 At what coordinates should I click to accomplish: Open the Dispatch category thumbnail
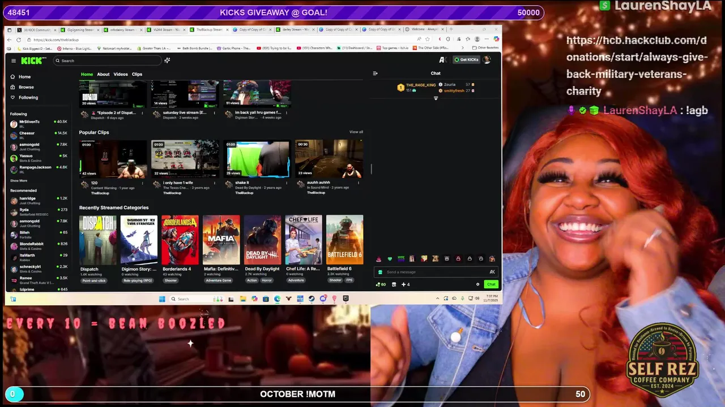(97, 240)
